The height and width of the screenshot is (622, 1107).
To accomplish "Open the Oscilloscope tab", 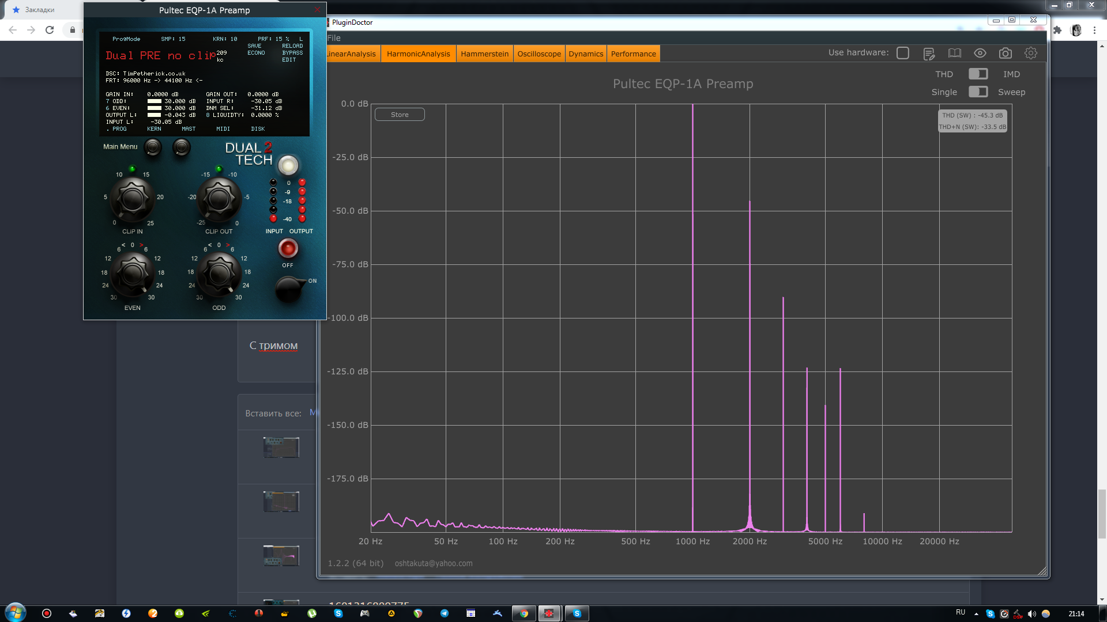I will [539, 54].
